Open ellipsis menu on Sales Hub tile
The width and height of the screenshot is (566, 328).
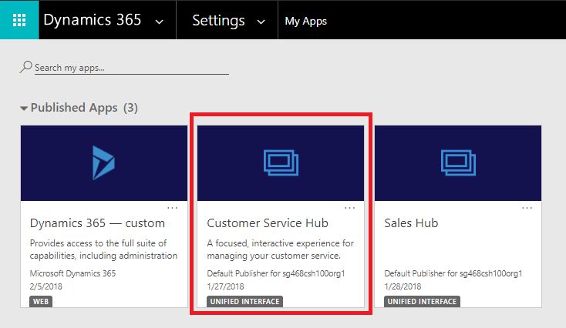(527, 208)
